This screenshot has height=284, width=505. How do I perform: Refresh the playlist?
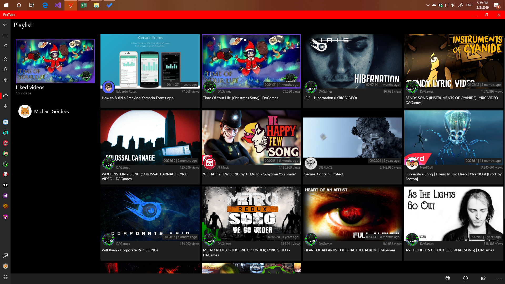click(466, 278)
